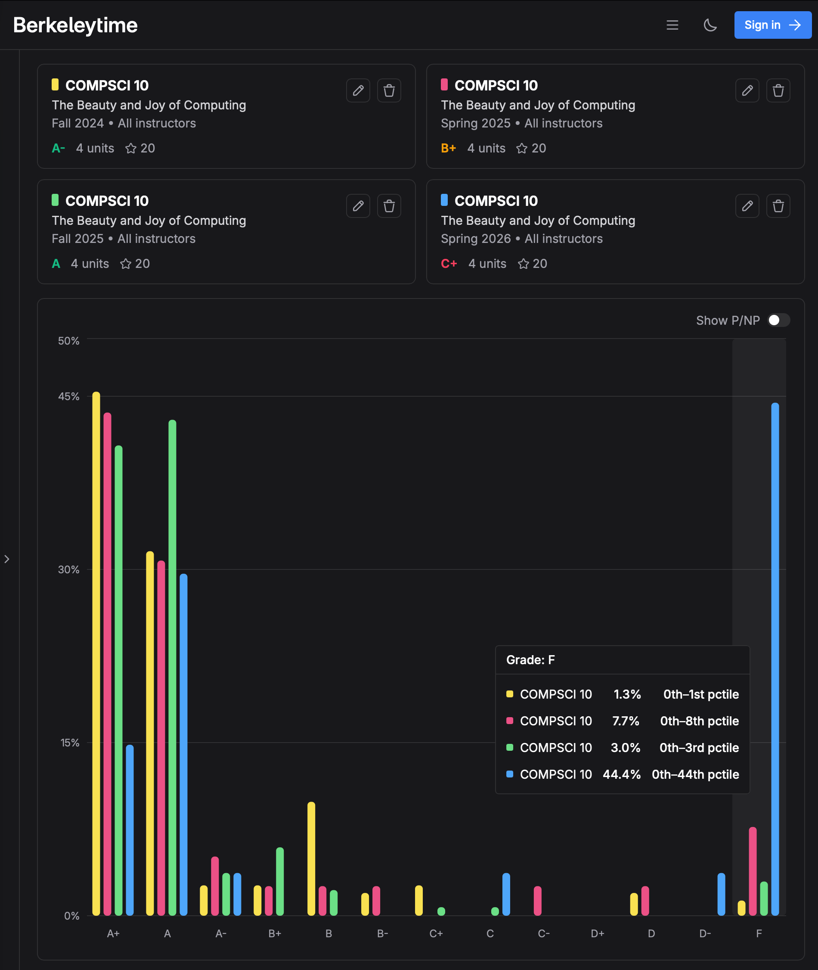Screen dimensions: 818x970
Task: Click the blue A+ grade bar
Action: point(130,830)
